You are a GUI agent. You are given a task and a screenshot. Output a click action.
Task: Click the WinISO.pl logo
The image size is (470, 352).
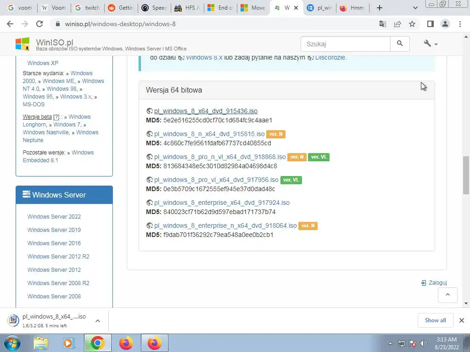tap(22, 44)
